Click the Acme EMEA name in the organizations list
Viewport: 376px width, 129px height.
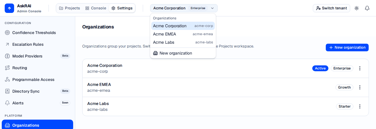[x=99, y=84]
